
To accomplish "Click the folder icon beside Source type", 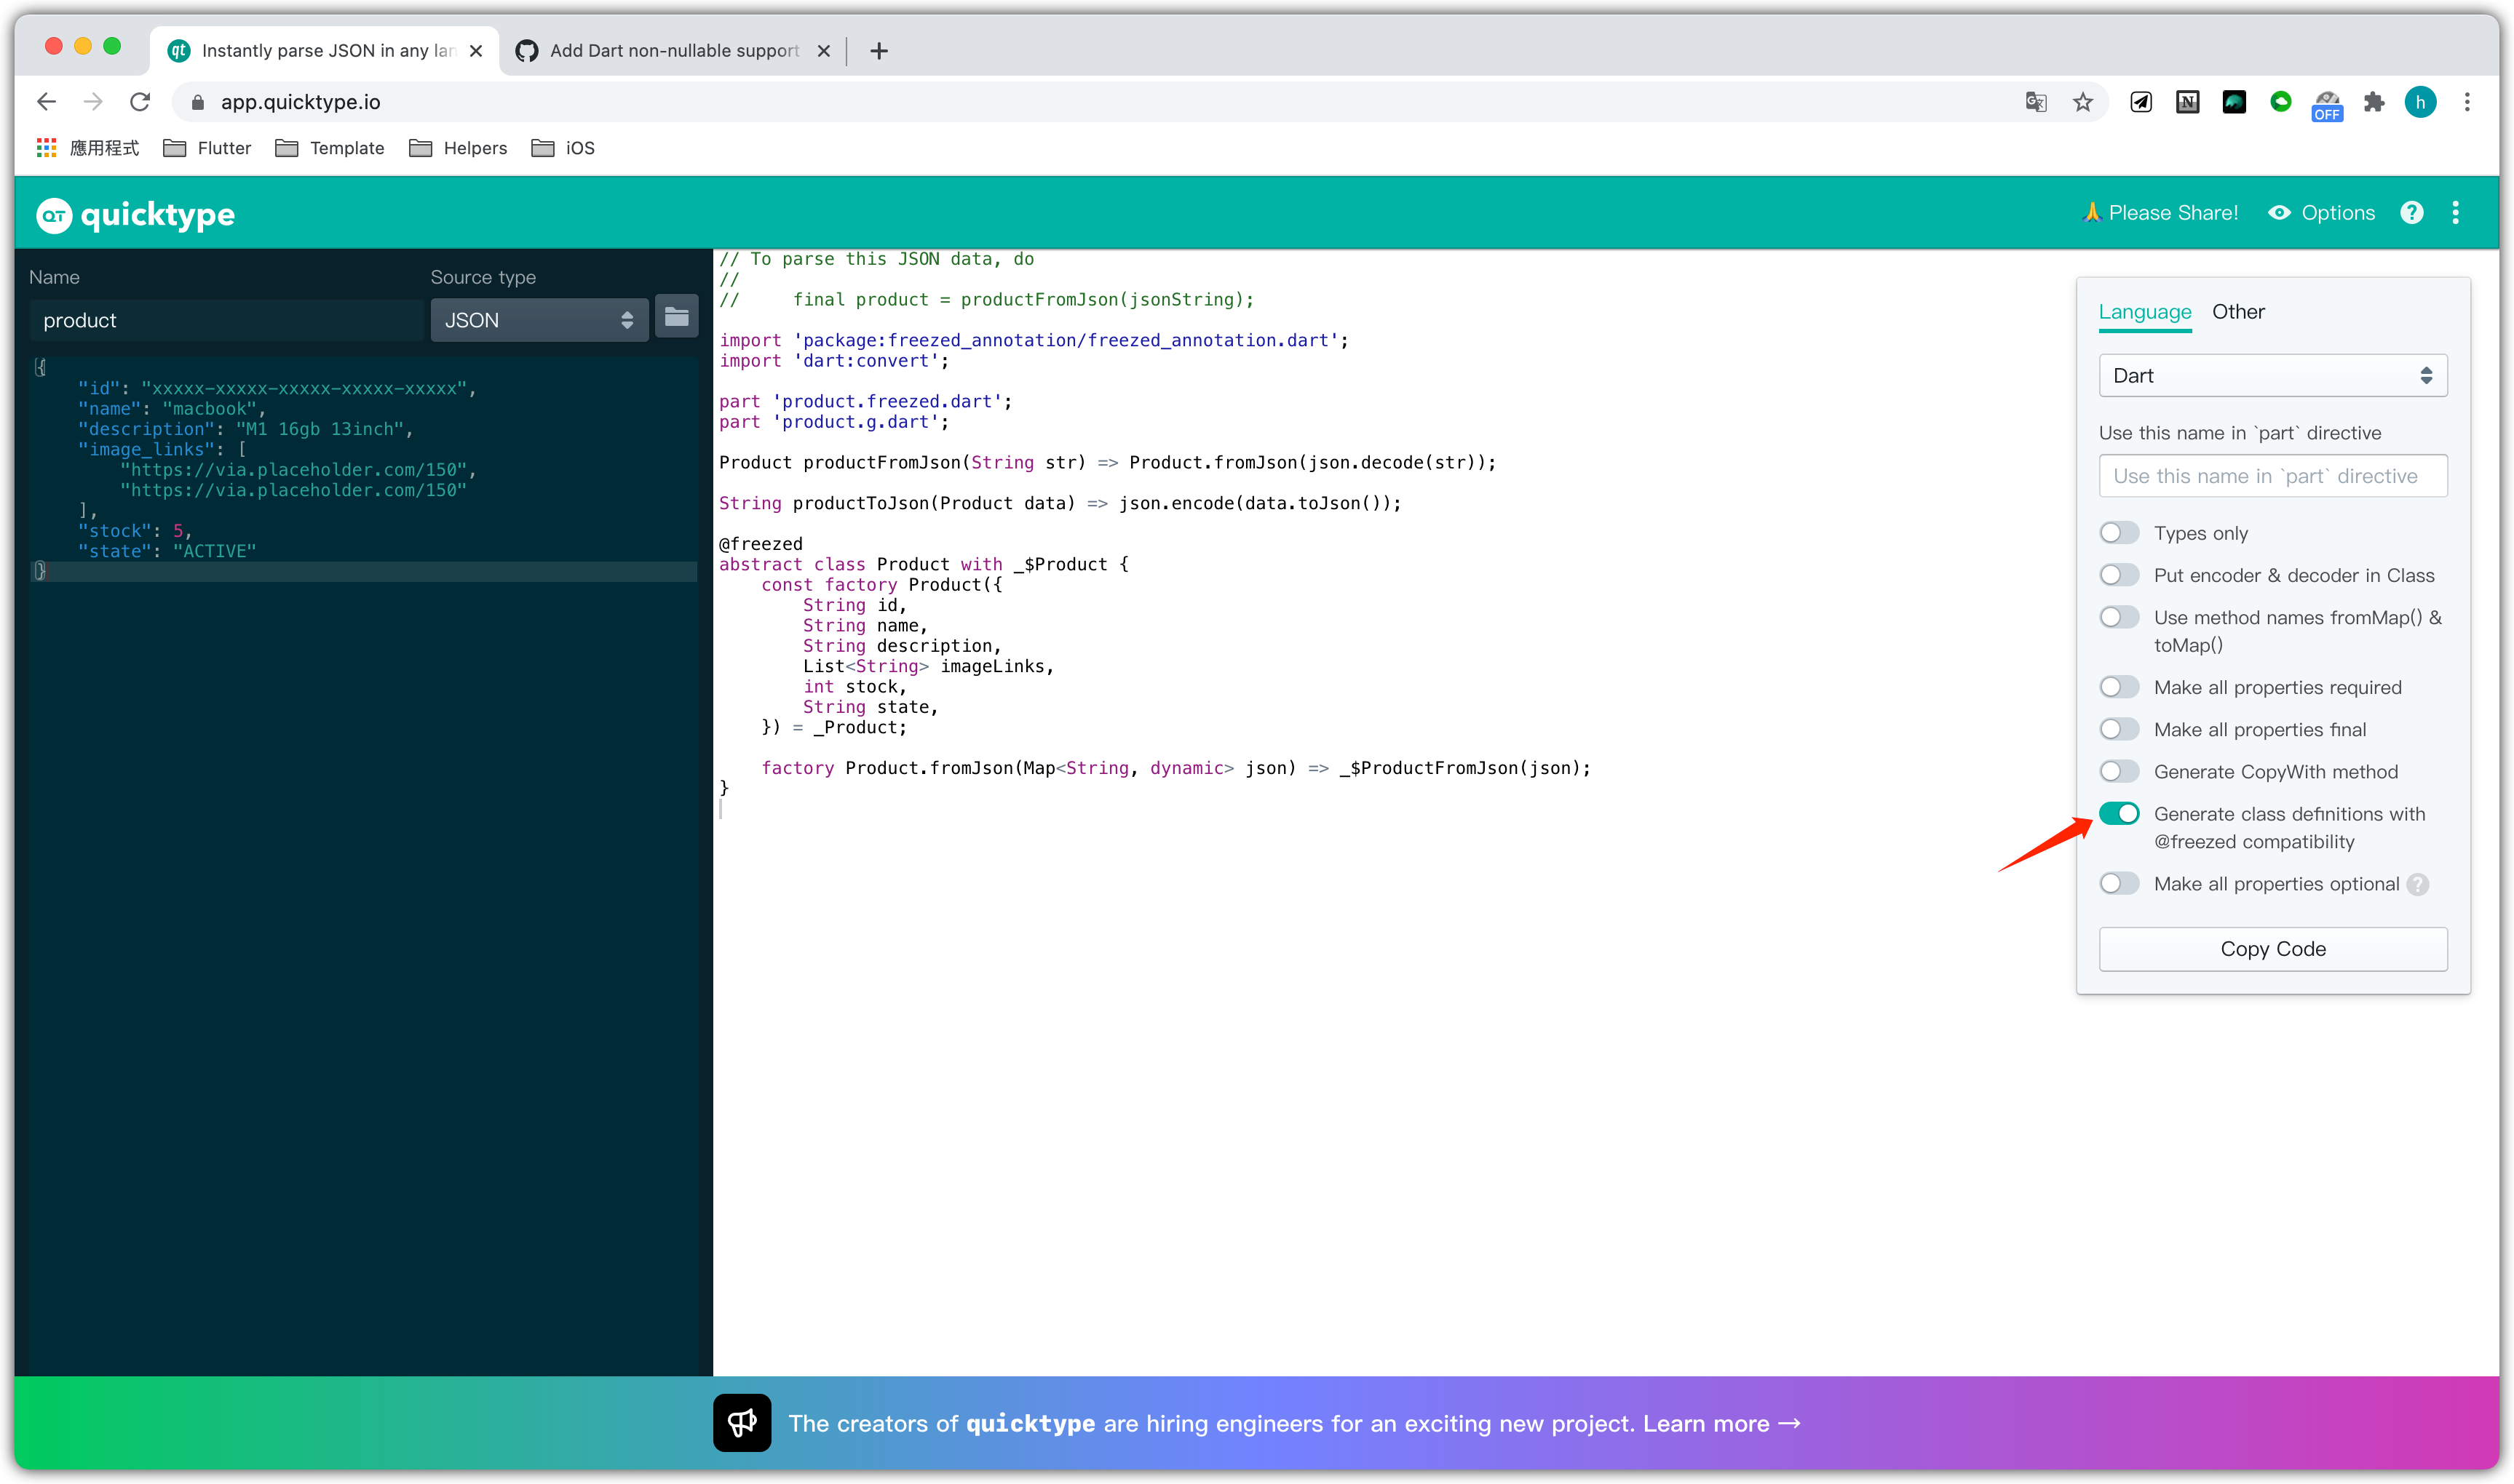I will pos(676,318).
